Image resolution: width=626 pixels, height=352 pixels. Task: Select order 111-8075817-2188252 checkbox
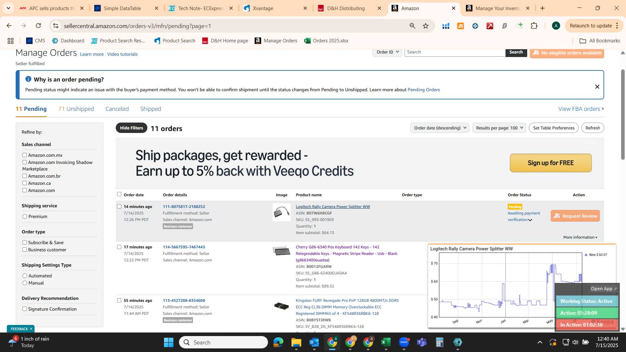click(x=119, y=207)
